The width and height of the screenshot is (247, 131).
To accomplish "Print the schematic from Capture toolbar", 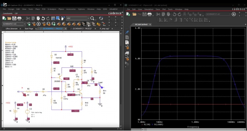I will point(19,18).
